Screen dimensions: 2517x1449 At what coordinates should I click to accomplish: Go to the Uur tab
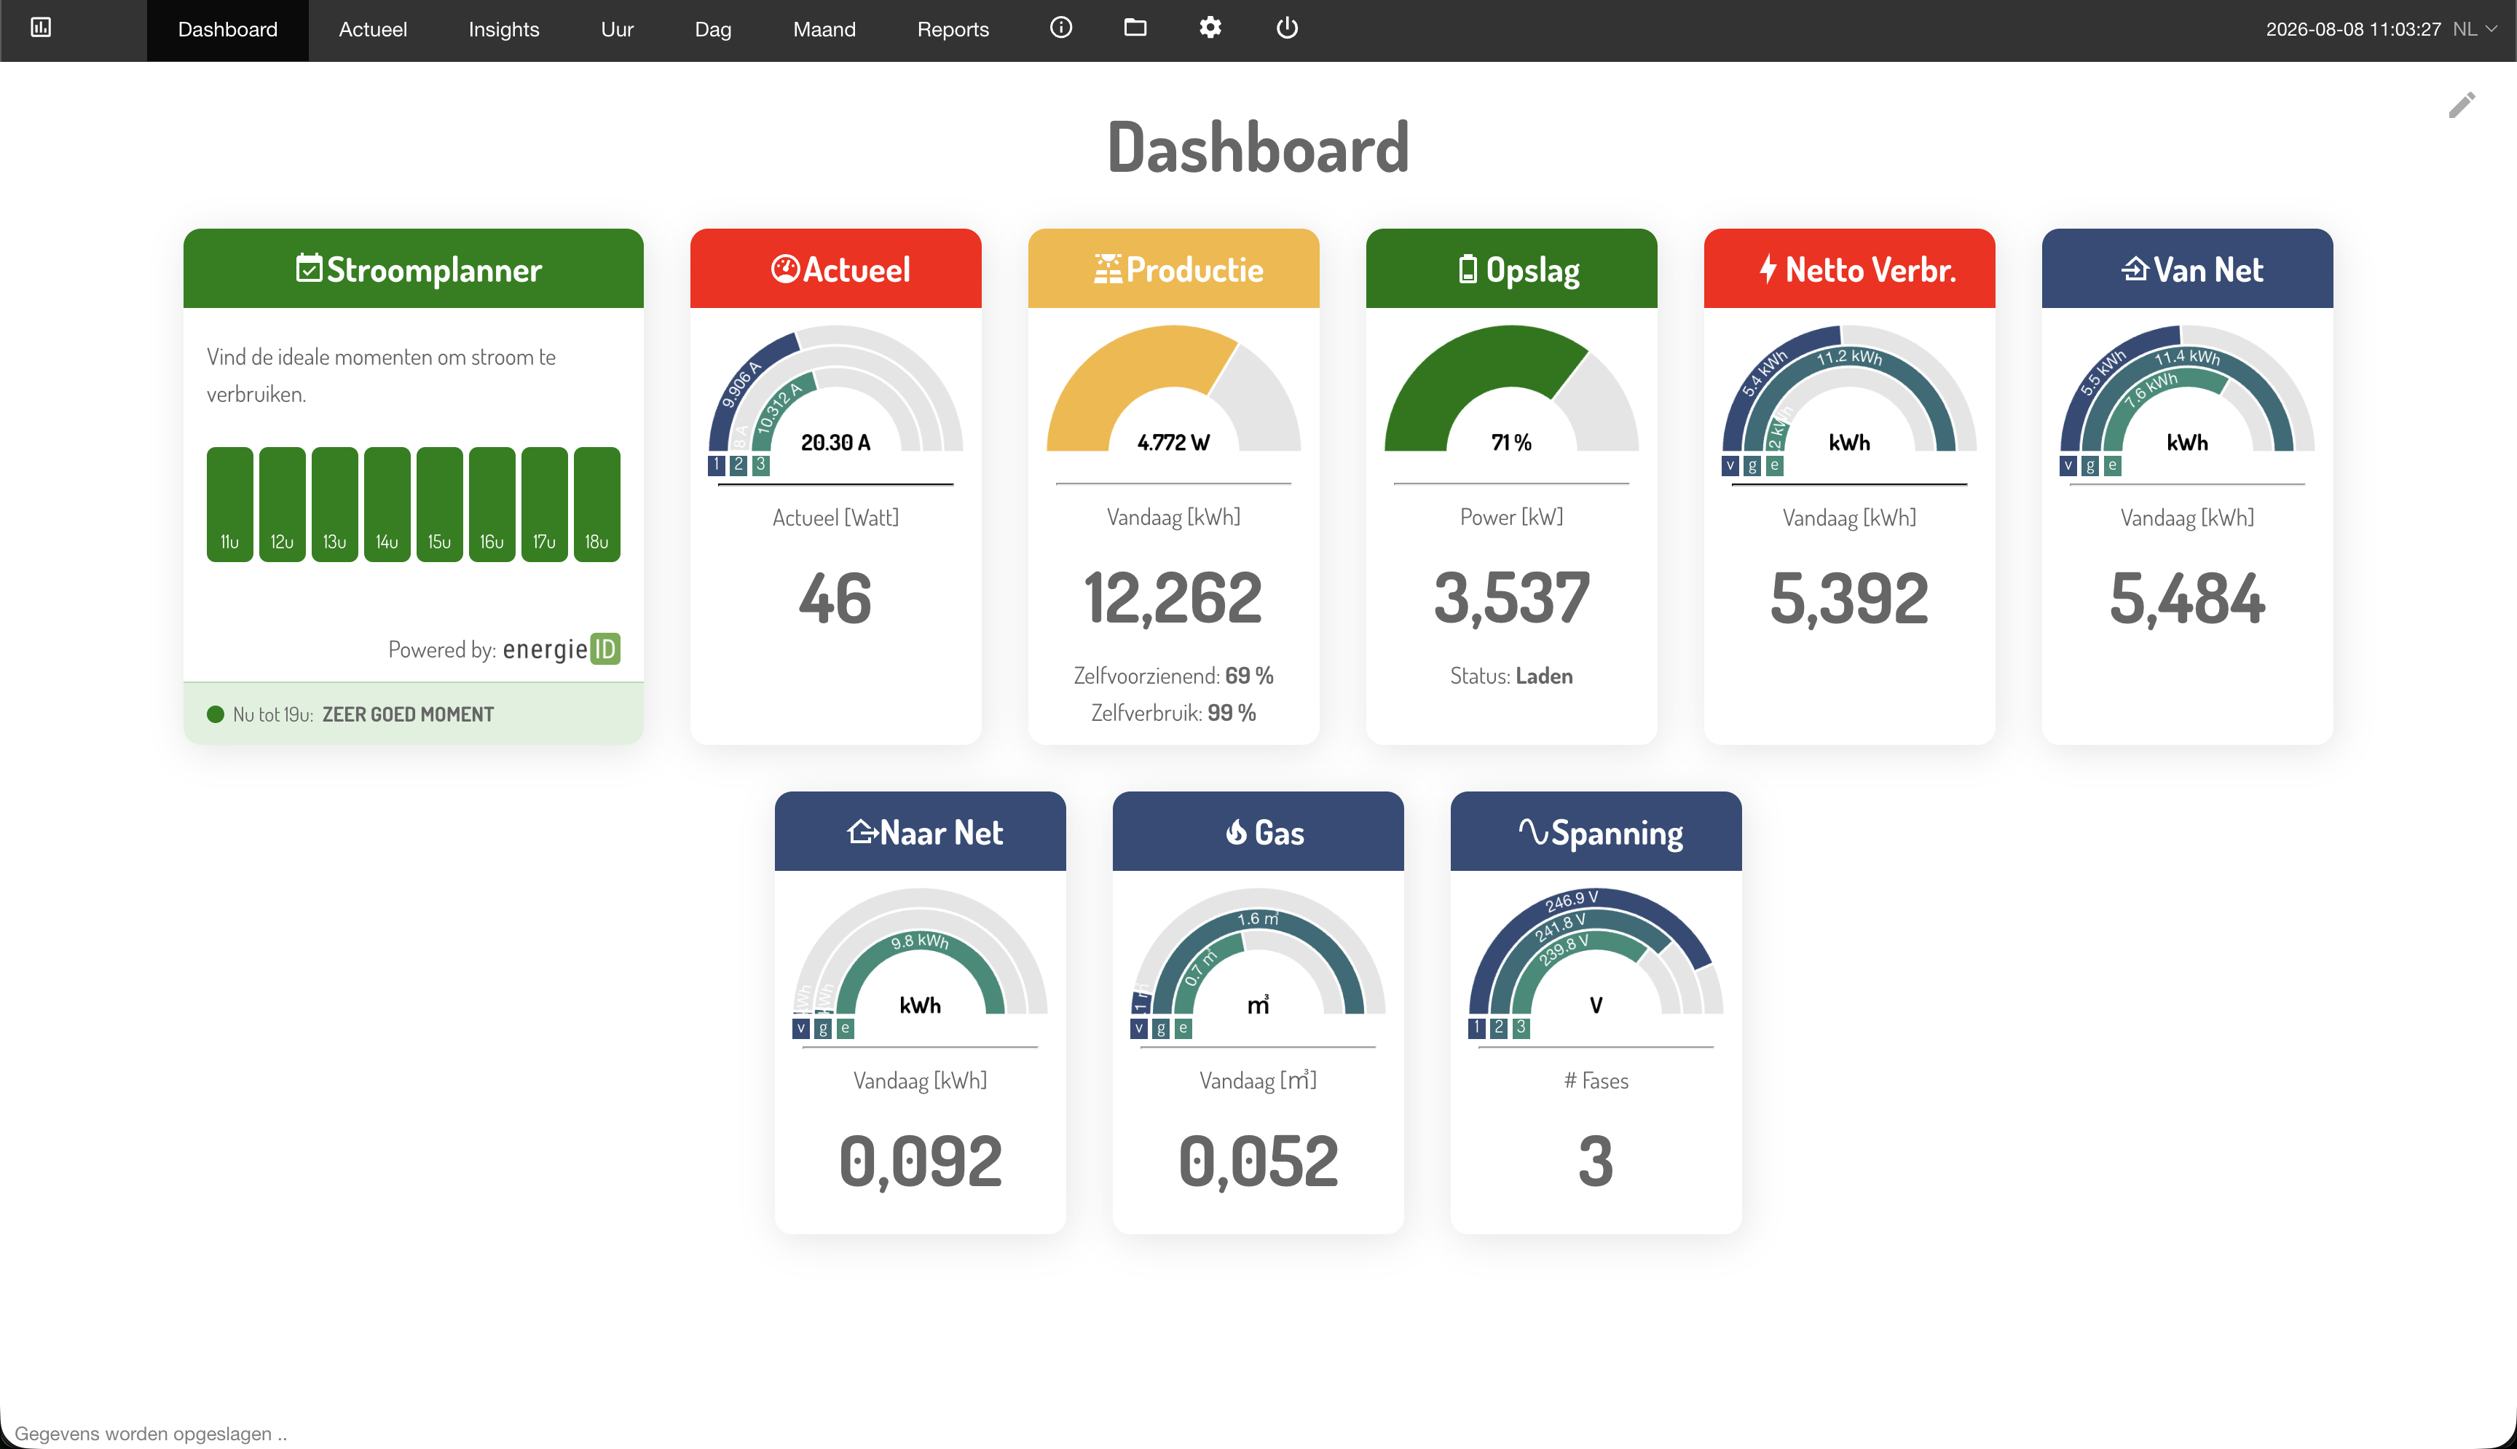pyautogui.click(x=617, y=30)
